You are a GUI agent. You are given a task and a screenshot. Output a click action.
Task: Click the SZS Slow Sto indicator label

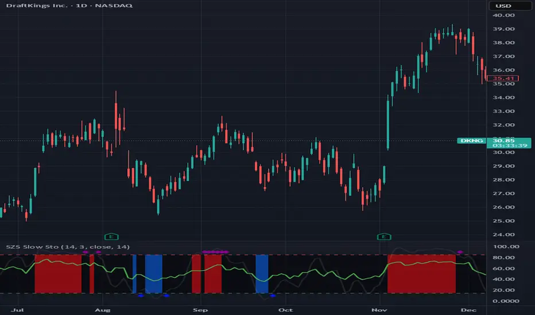click(68, 247)
